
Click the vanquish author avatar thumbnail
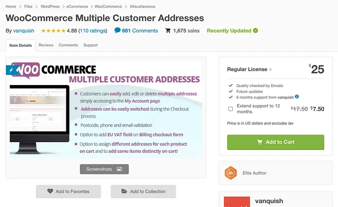236,202
